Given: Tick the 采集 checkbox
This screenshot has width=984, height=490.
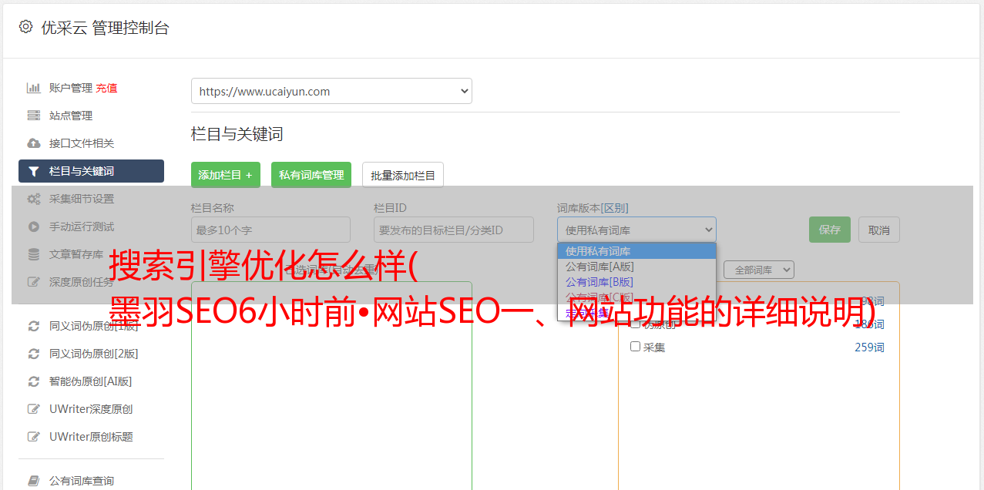Looking at the screenshot, I should click(636, 347).
